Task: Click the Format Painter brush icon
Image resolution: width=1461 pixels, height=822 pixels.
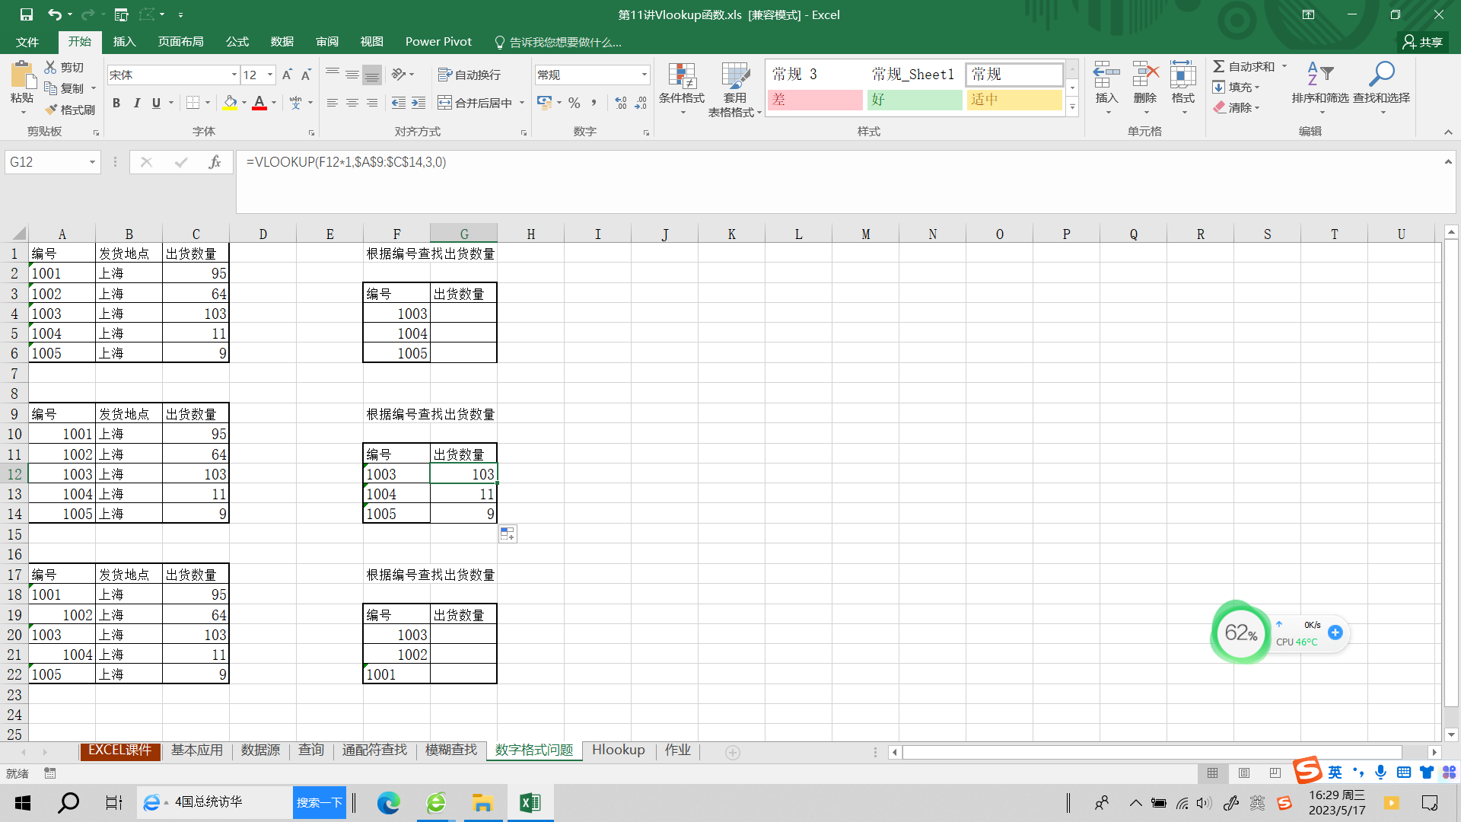Action: coord(52,110)
